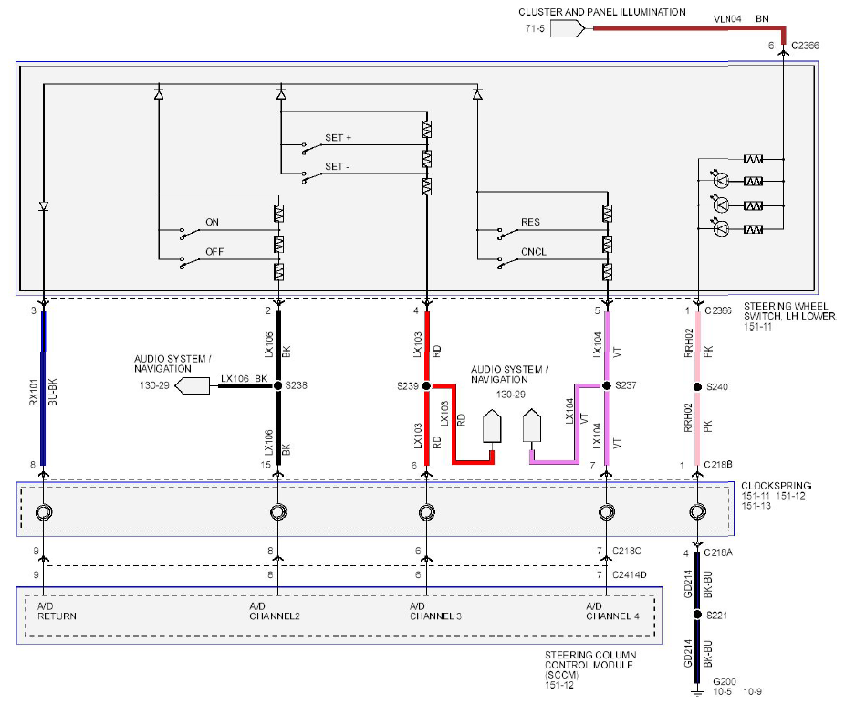The height and width of the screenshot is (705, 845).
Task: Click the 71-5 page number text
Action: pyautogui.click(x=535, y=28)
